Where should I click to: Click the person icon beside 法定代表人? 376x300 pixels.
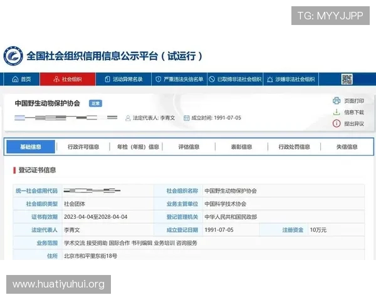[x=128, y=118]
